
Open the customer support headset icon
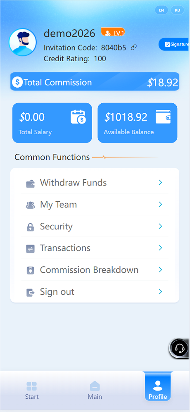coord(179,348)
